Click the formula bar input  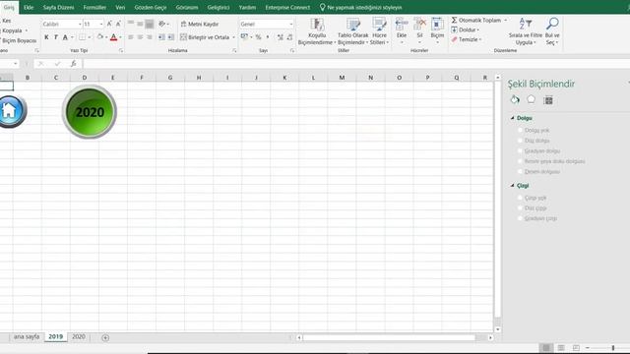tap(356, 63)
